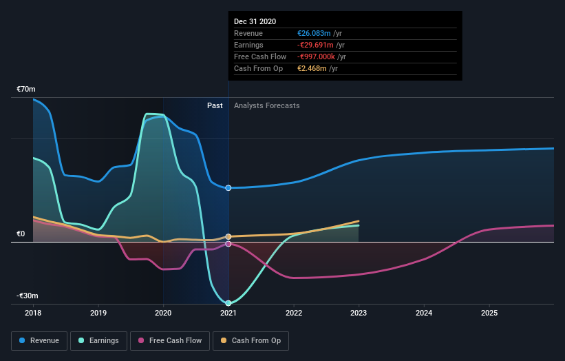Click the 2021 x-axis label
The image size is (565, 361).
click(x=228, y=313)
